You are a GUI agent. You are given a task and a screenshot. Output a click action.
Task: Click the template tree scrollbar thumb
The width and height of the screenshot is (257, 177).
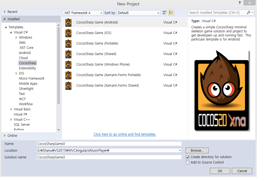(x=58, y=66)
